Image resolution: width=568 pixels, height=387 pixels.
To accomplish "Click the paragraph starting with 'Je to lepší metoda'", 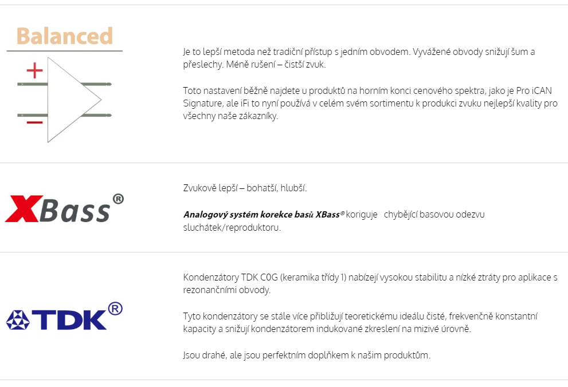I will pyautogui.click(x=359, y=58).
